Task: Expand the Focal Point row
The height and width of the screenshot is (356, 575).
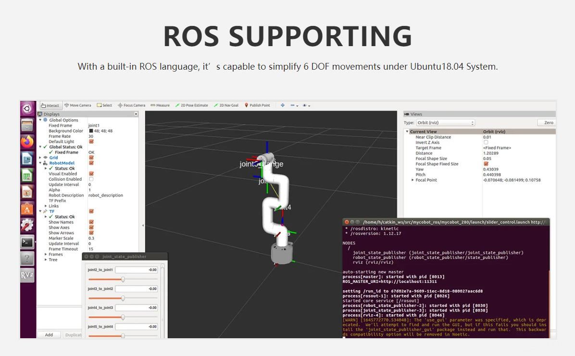Action: [x=412, y=180]
